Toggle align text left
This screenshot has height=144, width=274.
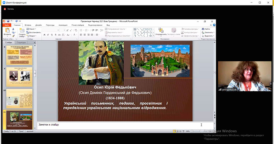pos(81,35)
